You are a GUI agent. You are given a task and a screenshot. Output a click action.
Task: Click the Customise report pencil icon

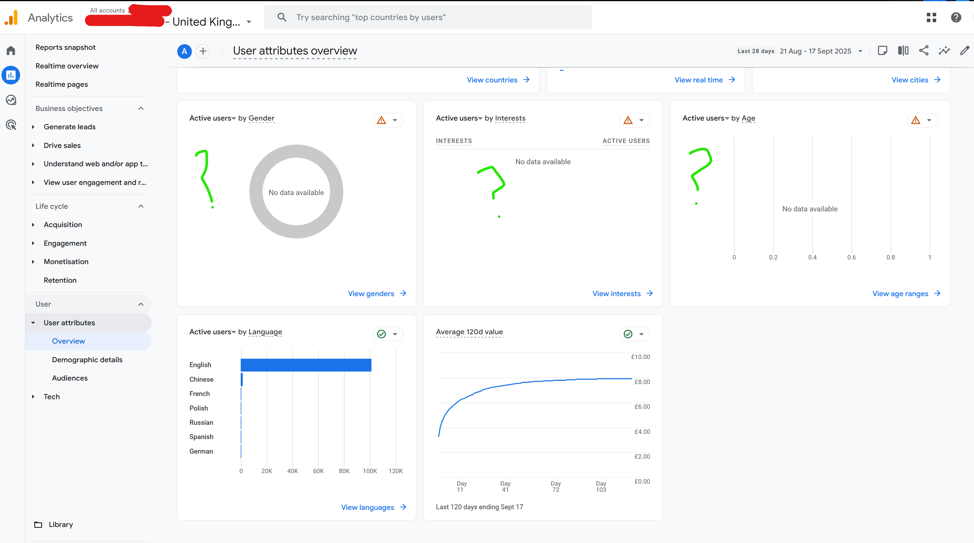[965, 51]
